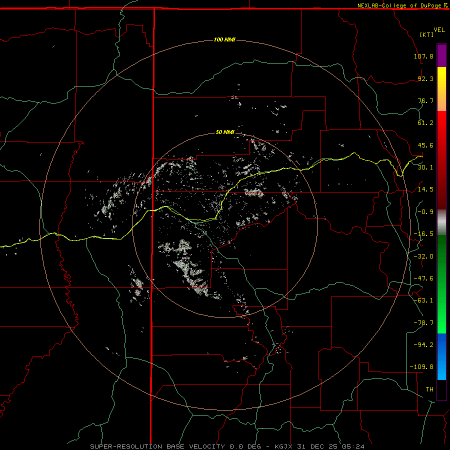Screen dimensions: 450x450
Task: Click the -94.2 legend value
Action: (x=423, y=344)
